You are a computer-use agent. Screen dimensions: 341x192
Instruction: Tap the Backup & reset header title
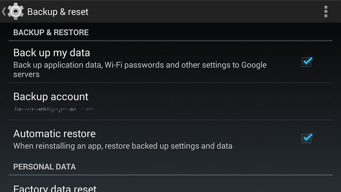58,12
